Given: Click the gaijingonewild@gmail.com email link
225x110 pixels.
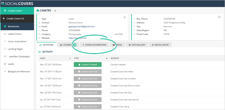Looking at the screenshot, I should pos(81,27).
